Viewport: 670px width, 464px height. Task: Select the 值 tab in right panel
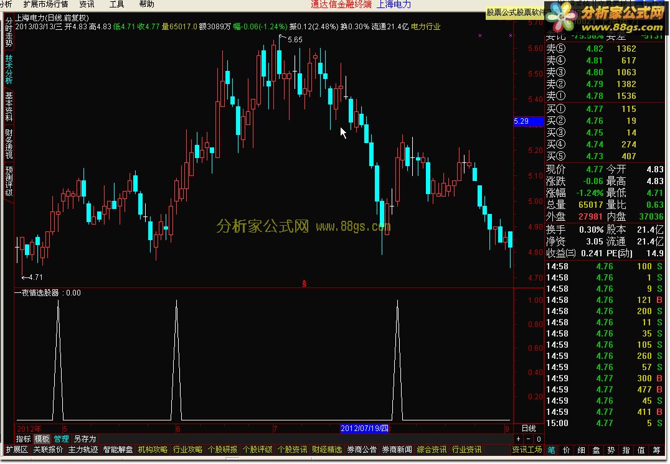(x=641, y=450)
